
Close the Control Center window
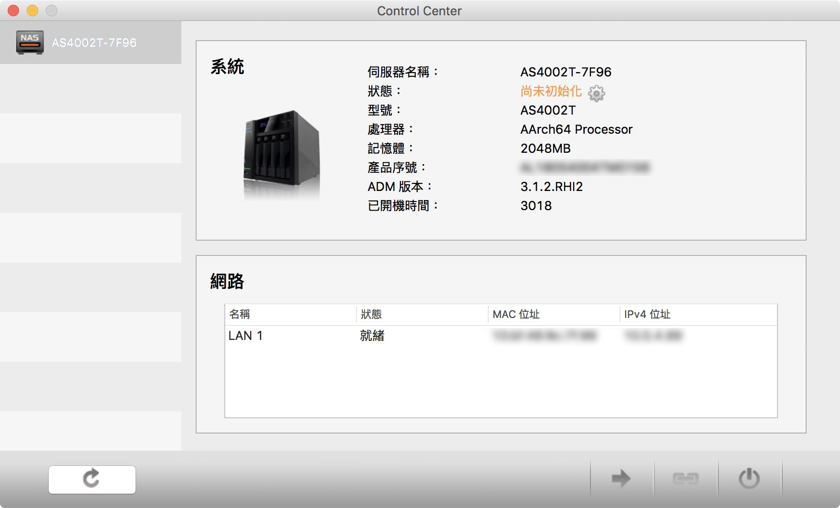[x=13, y=11]
